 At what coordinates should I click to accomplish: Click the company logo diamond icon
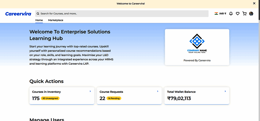coord(197,41)
